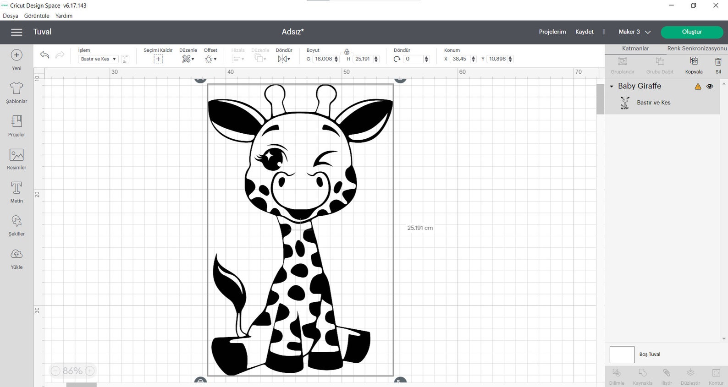Toggle size aspect ratio lock
Screen dimensions: 728x387
click(x=347, y=51)
